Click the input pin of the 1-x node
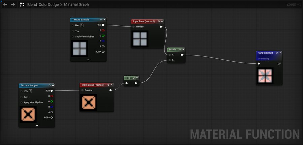Viewport: 303px width, 145px height. [127, 83]
